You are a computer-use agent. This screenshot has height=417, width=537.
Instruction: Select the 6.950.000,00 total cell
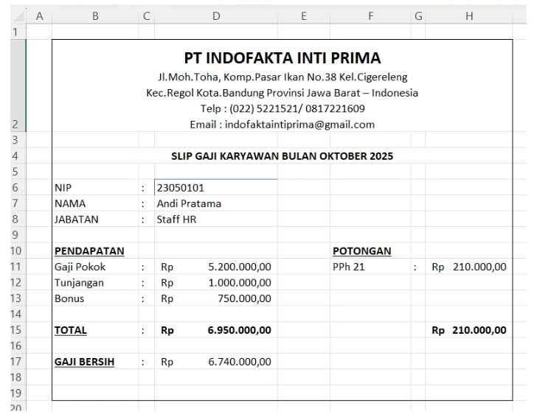[x=216, y=330]
